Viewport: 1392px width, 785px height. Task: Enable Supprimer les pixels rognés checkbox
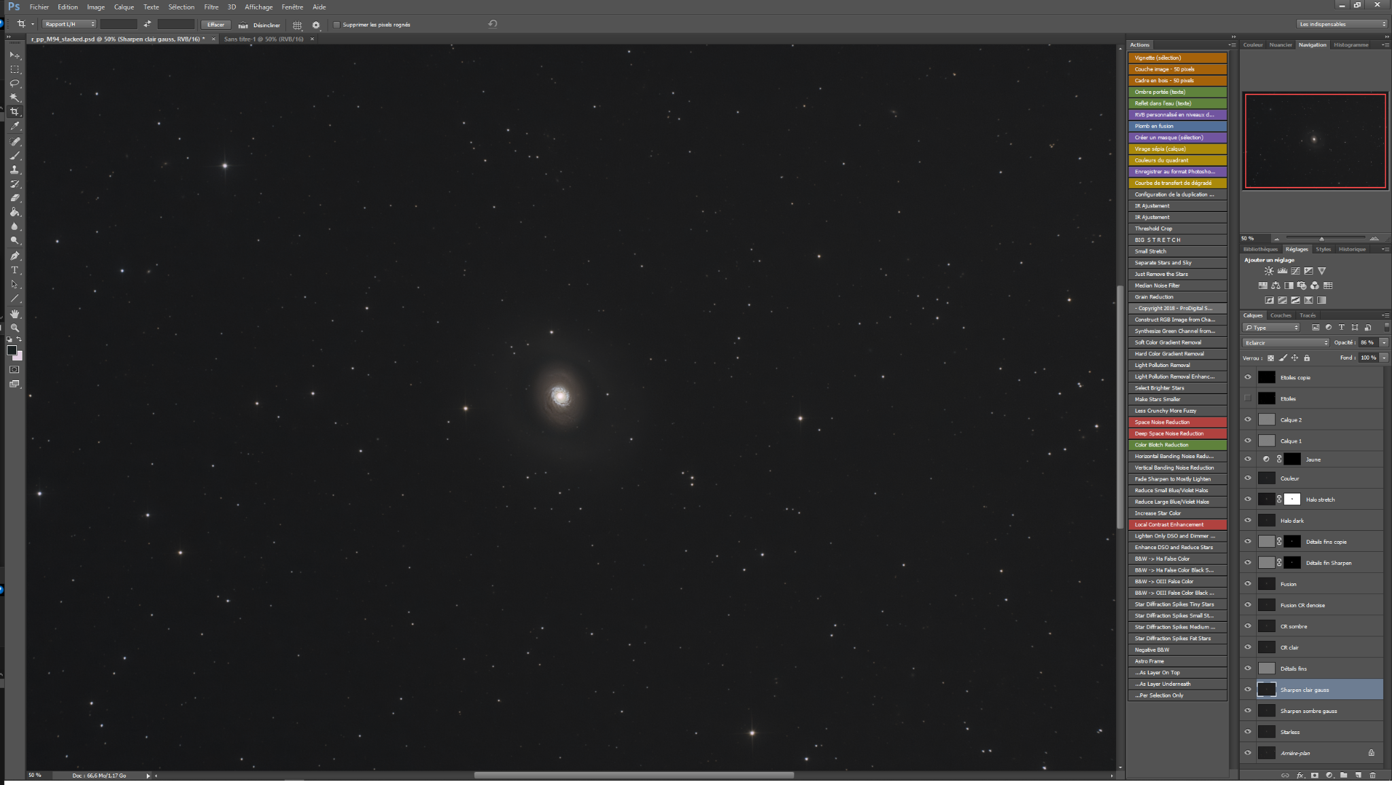click(x=336, y=24)
